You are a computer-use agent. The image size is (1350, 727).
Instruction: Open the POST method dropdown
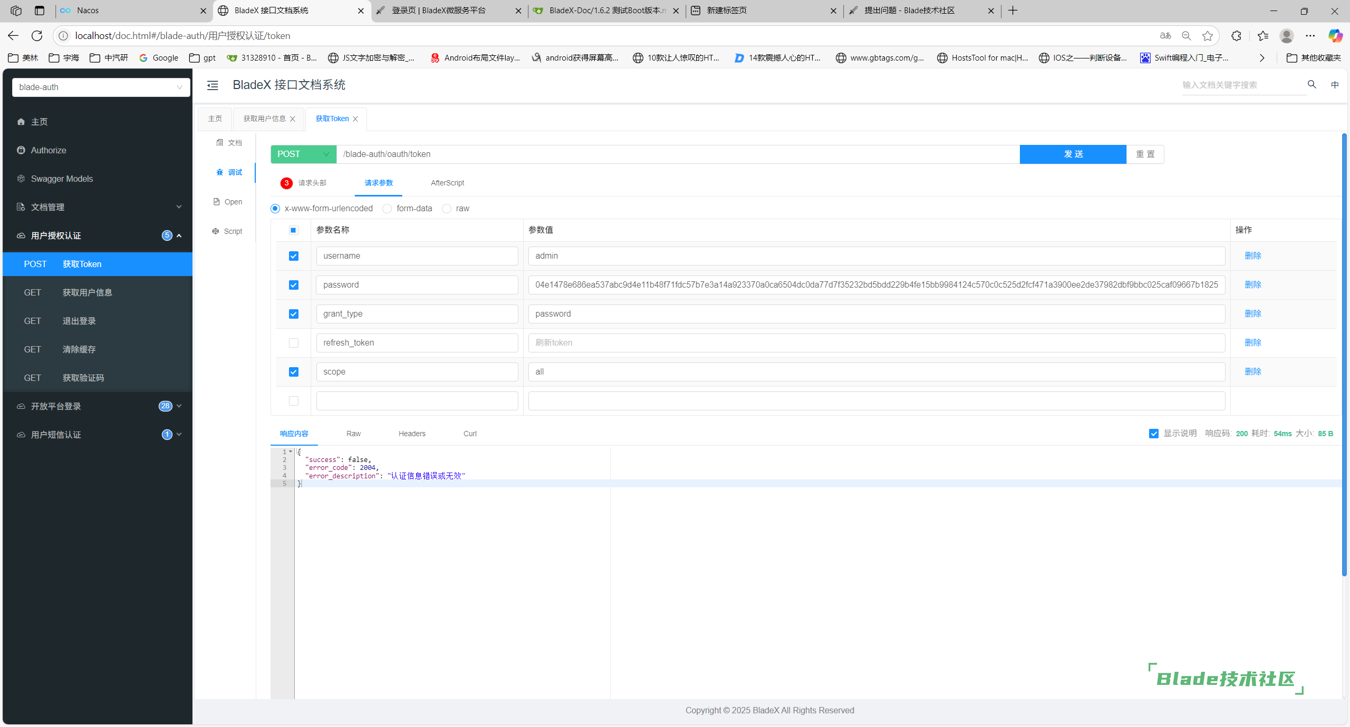[303, 154]
